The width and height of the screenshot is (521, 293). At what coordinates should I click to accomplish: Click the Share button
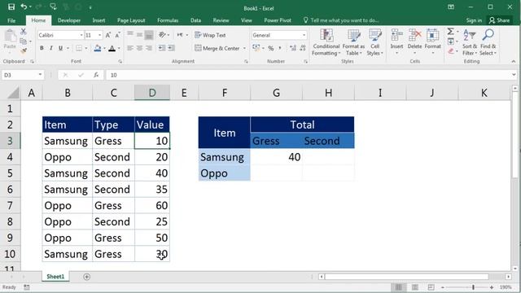coord(499,20)
